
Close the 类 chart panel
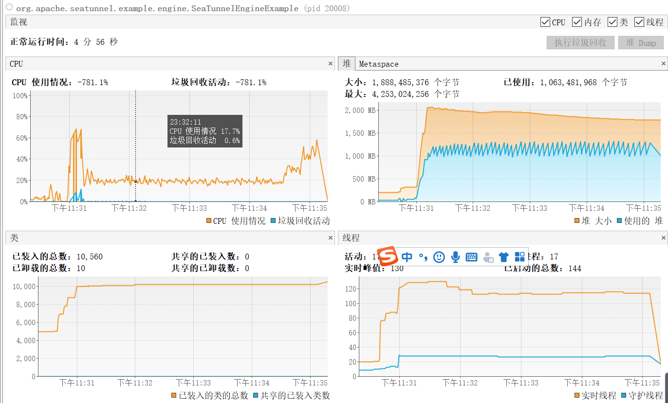click(x=331, y=238)
